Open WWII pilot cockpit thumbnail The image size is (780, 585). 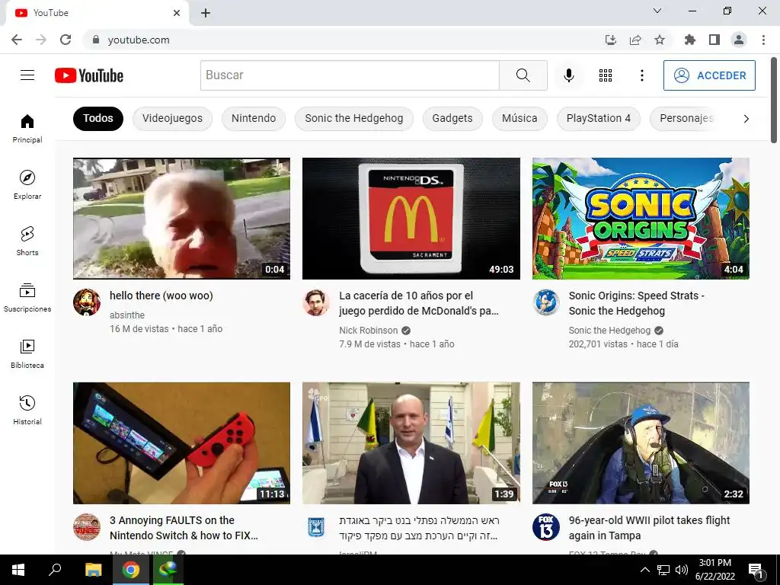click(x=641, y=443)
